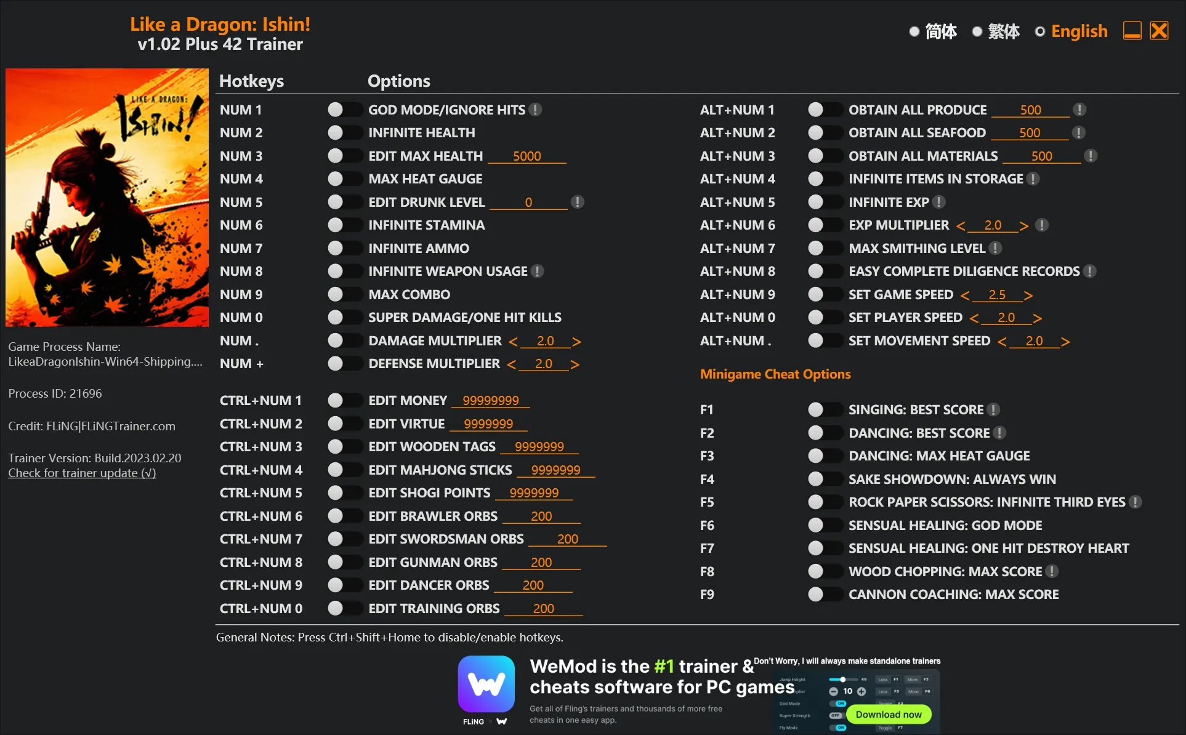1186x735 pixels.
Task: Click Download now button in WeMod ad
Action: [888, 714]
